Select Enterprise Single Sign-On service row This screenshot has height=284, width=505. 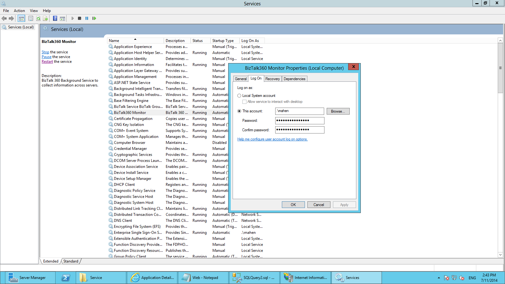(x=186, y=233)
